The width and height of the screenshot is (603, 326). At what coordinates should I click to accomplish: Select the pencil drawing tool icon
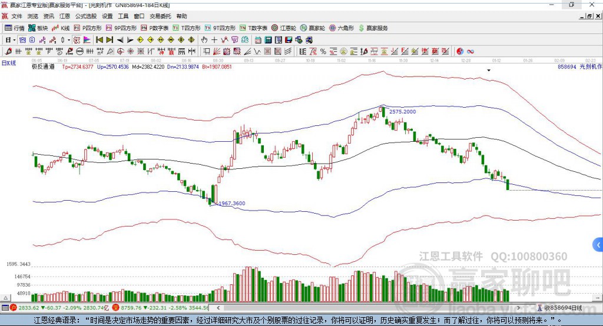[8, 52]
